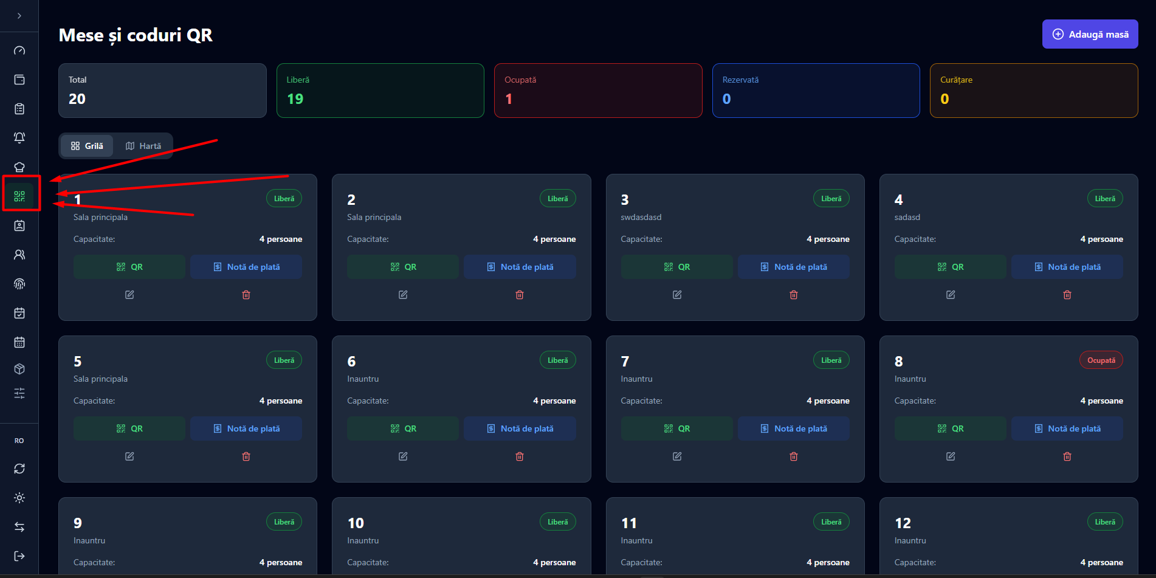Switch to the Hartă view tab
1156x578 pixels.
tap(143, 146)
